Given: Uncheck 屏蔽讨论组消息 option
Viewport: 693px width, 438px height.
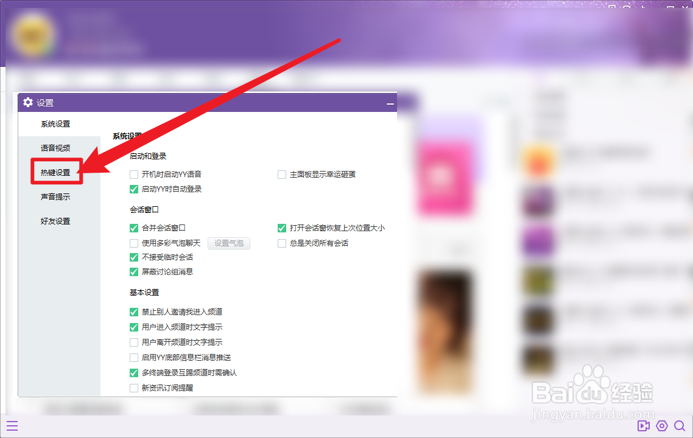Looking at the screenshot, I should tap(133, 271).
